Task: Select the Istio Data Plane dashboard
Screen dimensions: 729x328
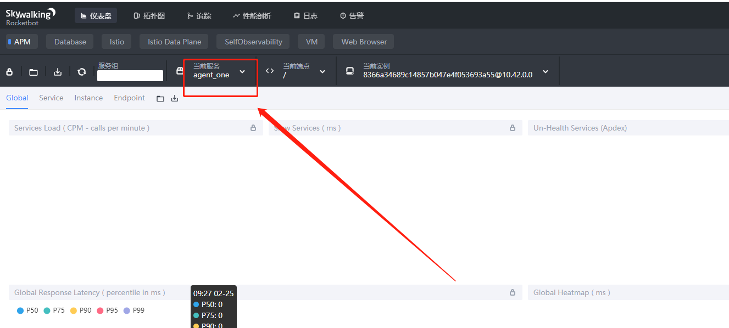Action: click(174, 41)
